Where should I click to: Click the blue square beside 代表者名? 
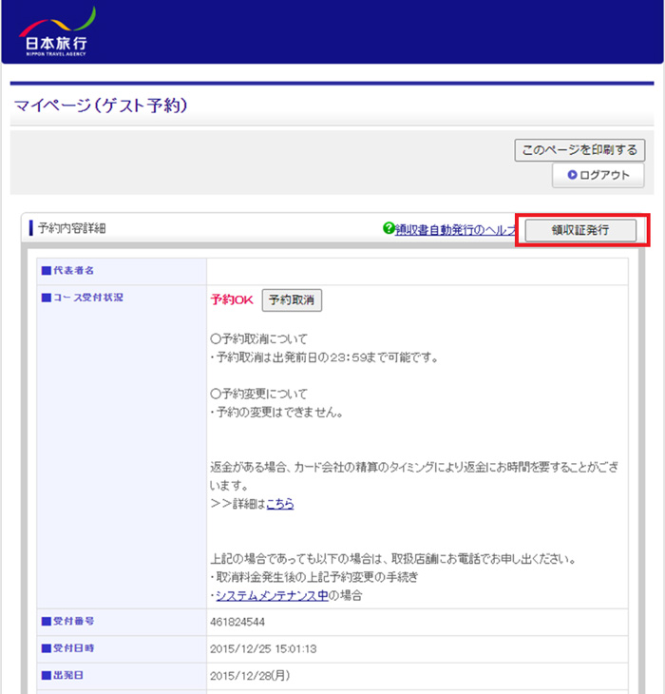coord(46,271)
